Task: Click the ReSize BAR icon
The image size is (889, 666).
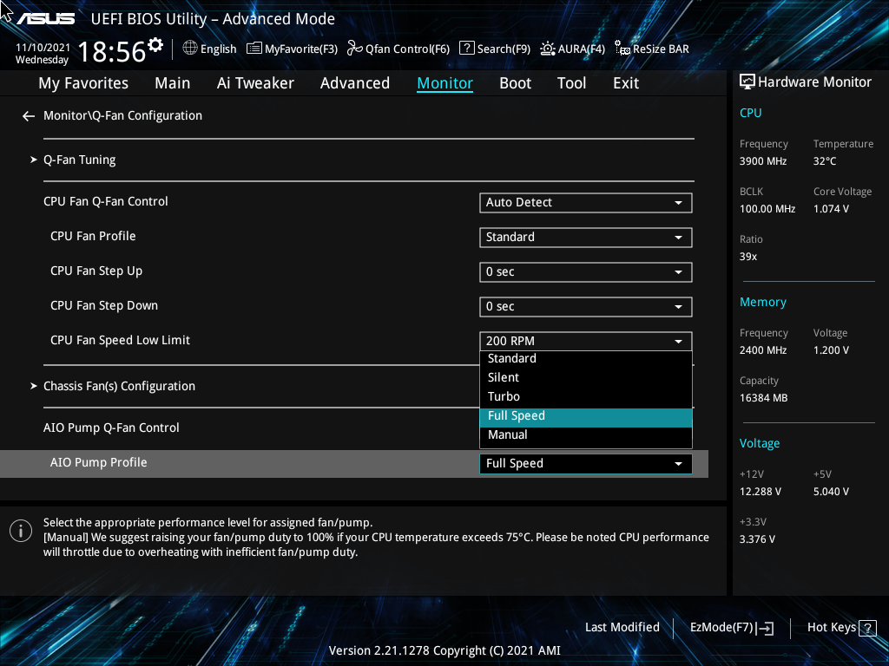Action: [x=622, y=49]
